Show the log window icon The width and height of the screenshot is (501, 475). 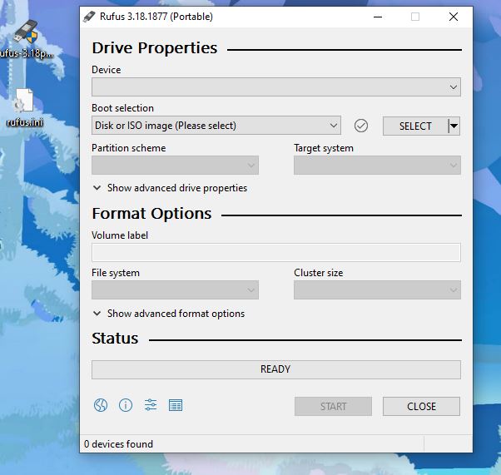tap(176, 405)
